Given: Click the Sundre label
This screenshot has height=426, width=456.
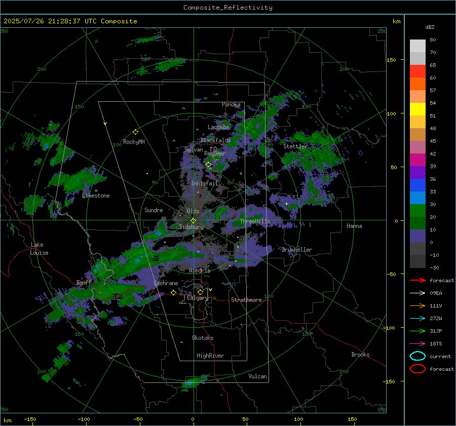Looking at the screenshot, I should (154, 210).
